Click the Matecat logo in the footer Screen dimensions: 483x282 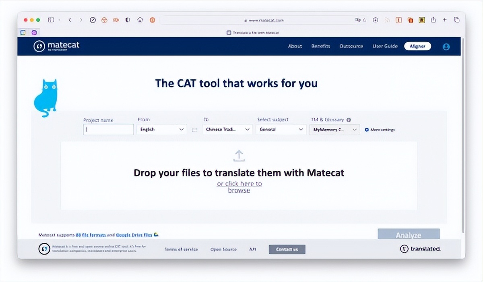point(44,249)
